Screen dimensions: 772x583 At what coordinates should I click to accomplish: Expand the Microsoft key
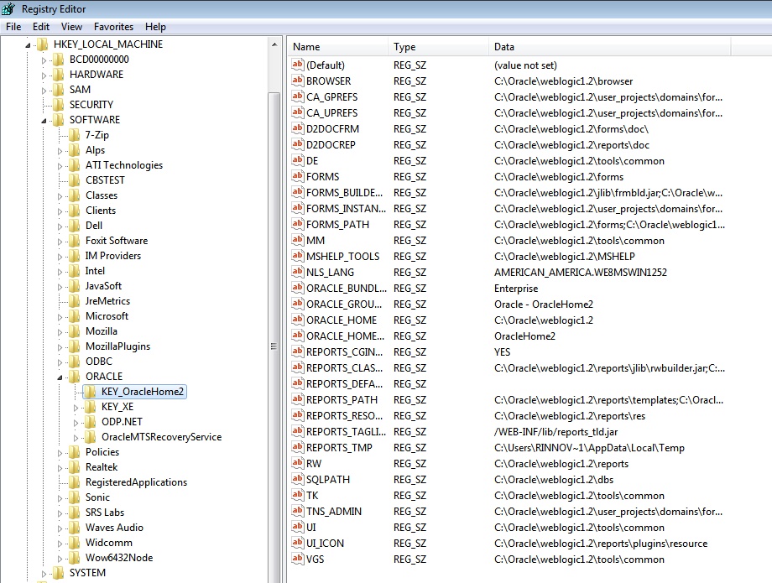coord(60,317)
